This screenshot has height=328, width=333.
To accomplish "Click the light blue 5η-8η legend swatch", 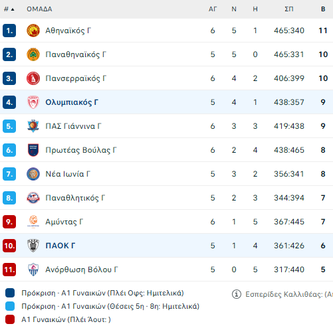I will [10, 306].
